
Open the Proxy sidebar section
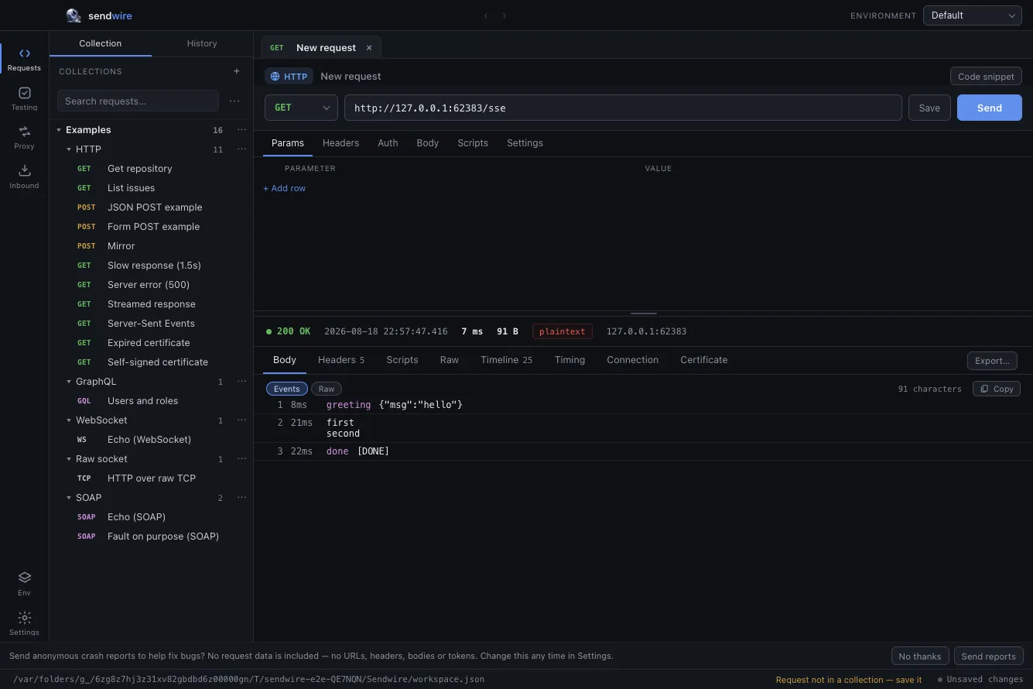point(24,137)
